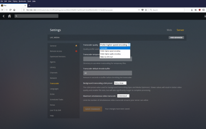The width and height of the screenshot is (206, 129).
Task: Choose Make my CPU hurt option
Action: pos(115,57)
